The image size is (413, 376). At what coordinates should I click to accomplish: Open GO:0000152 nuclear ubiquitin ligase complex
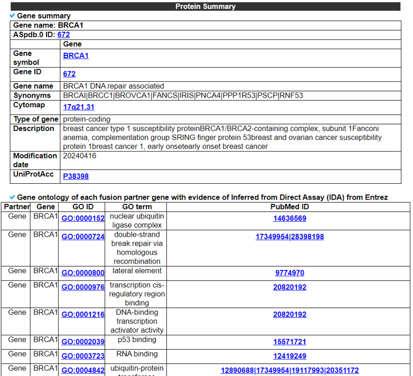pyautogui.click(x=83, y=218)
